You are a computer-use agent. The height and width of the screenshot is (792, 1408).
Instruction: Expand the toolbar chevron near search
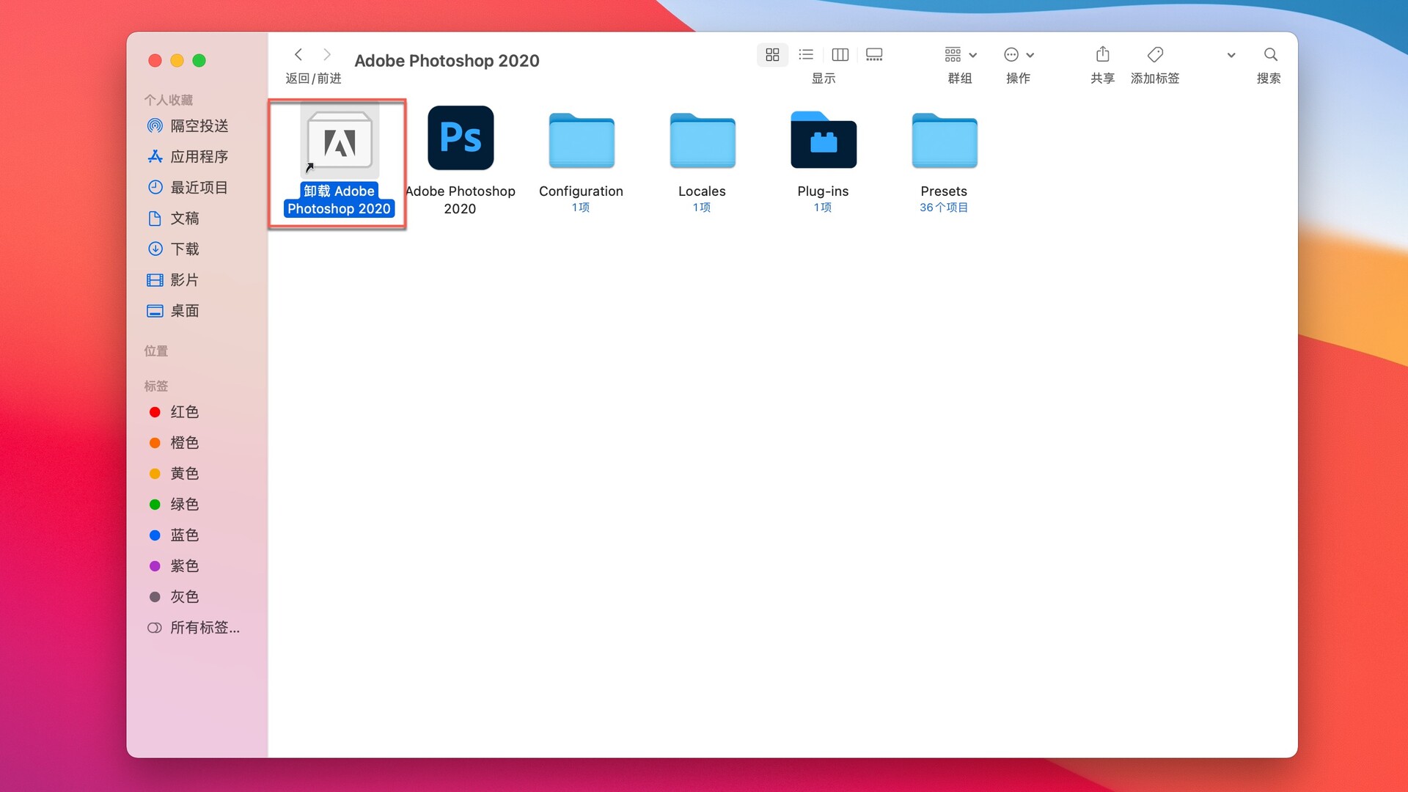(1231, 54)
